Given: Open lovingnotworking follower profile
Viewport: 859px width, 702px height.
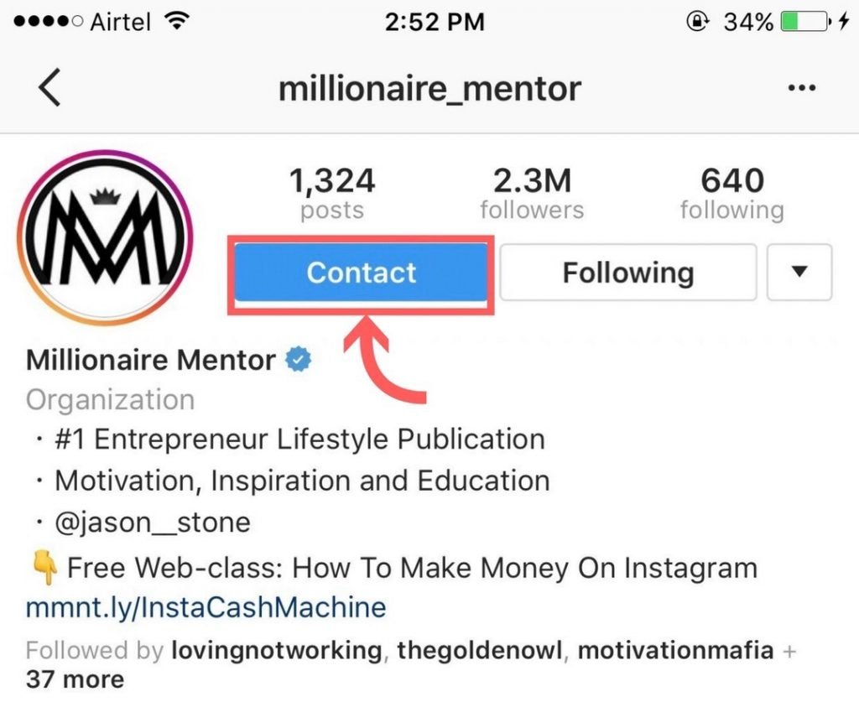Looking at the screenshot, I should coord(277,651).
